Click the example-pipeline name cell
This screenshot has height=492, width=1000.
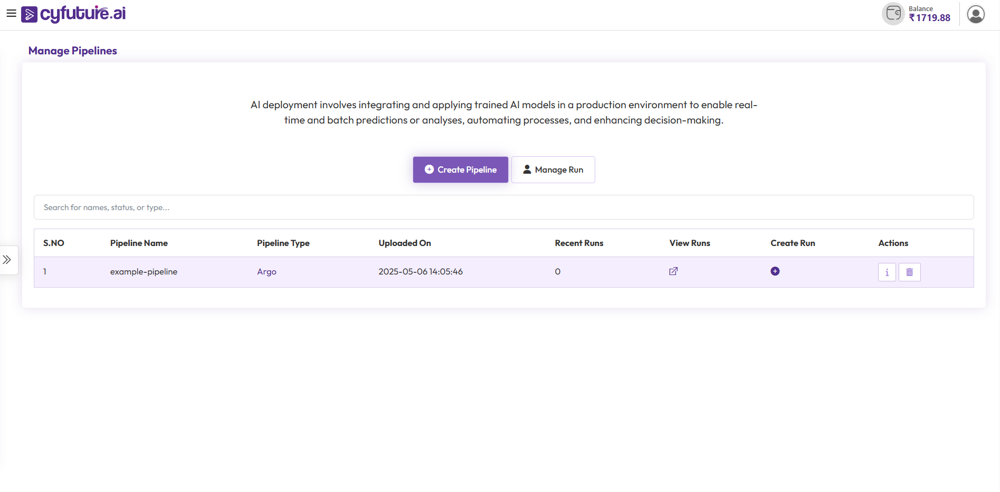coord(144,272)
